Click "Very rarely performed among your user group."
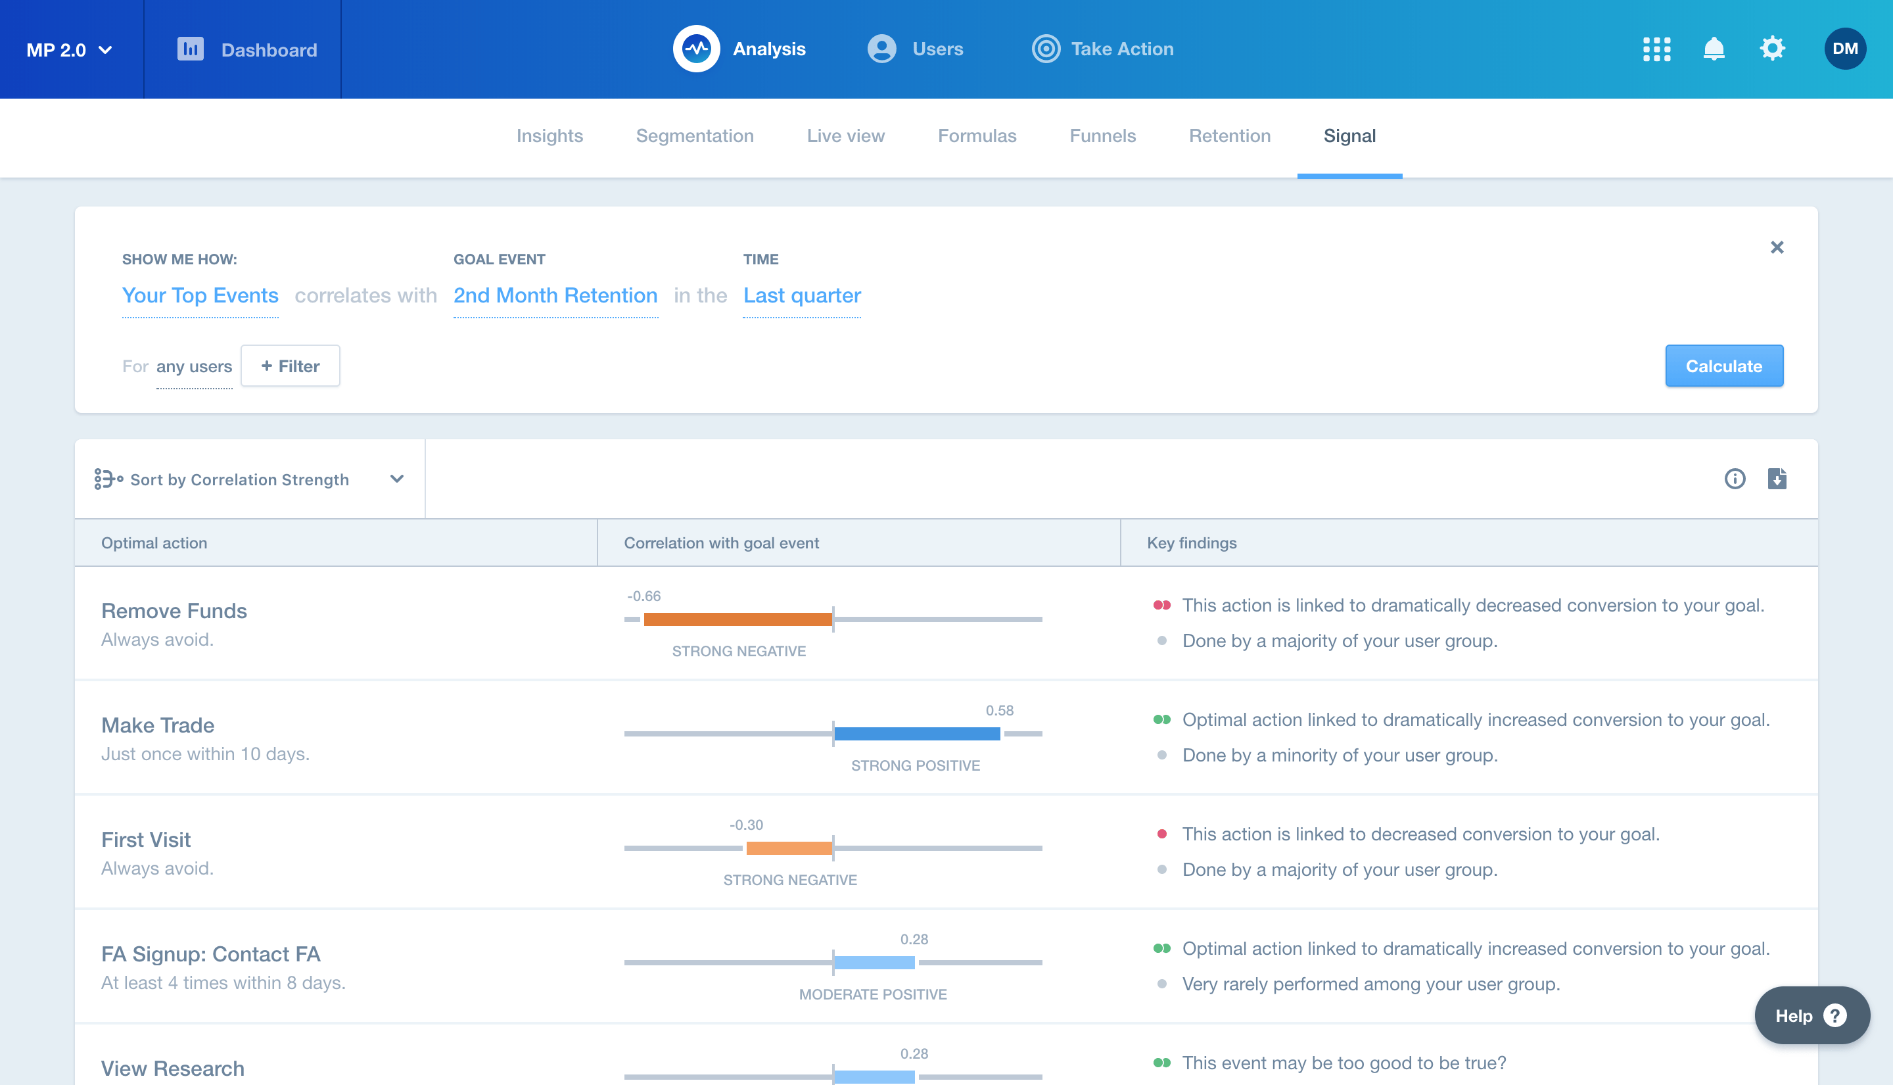Viewport: 1893px width, 1085px height. [x=1370, y=984]
